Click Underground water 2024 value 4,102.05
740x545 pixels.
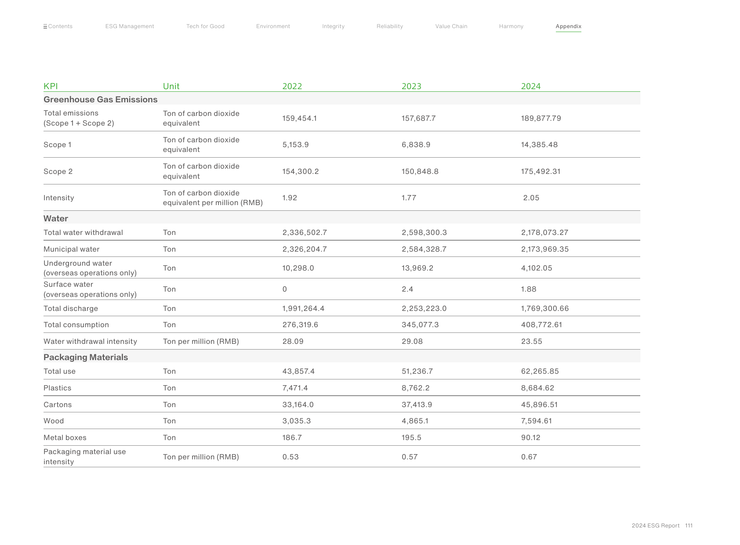pos(537,268)
